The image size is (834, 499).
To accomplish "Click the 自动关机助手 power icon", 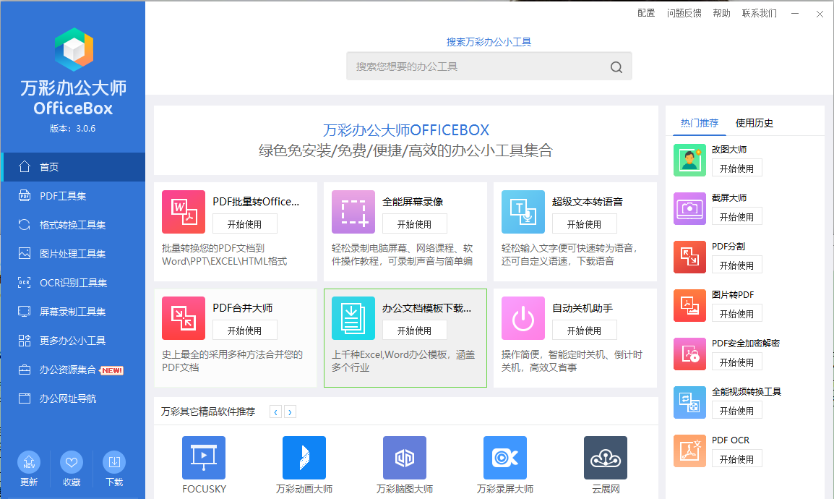I will tap(523, 318).
